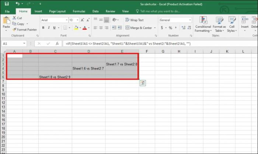Open the Merge & Center dropdown arrow
This screenshot has width=258, height=154.
point(155,28)
